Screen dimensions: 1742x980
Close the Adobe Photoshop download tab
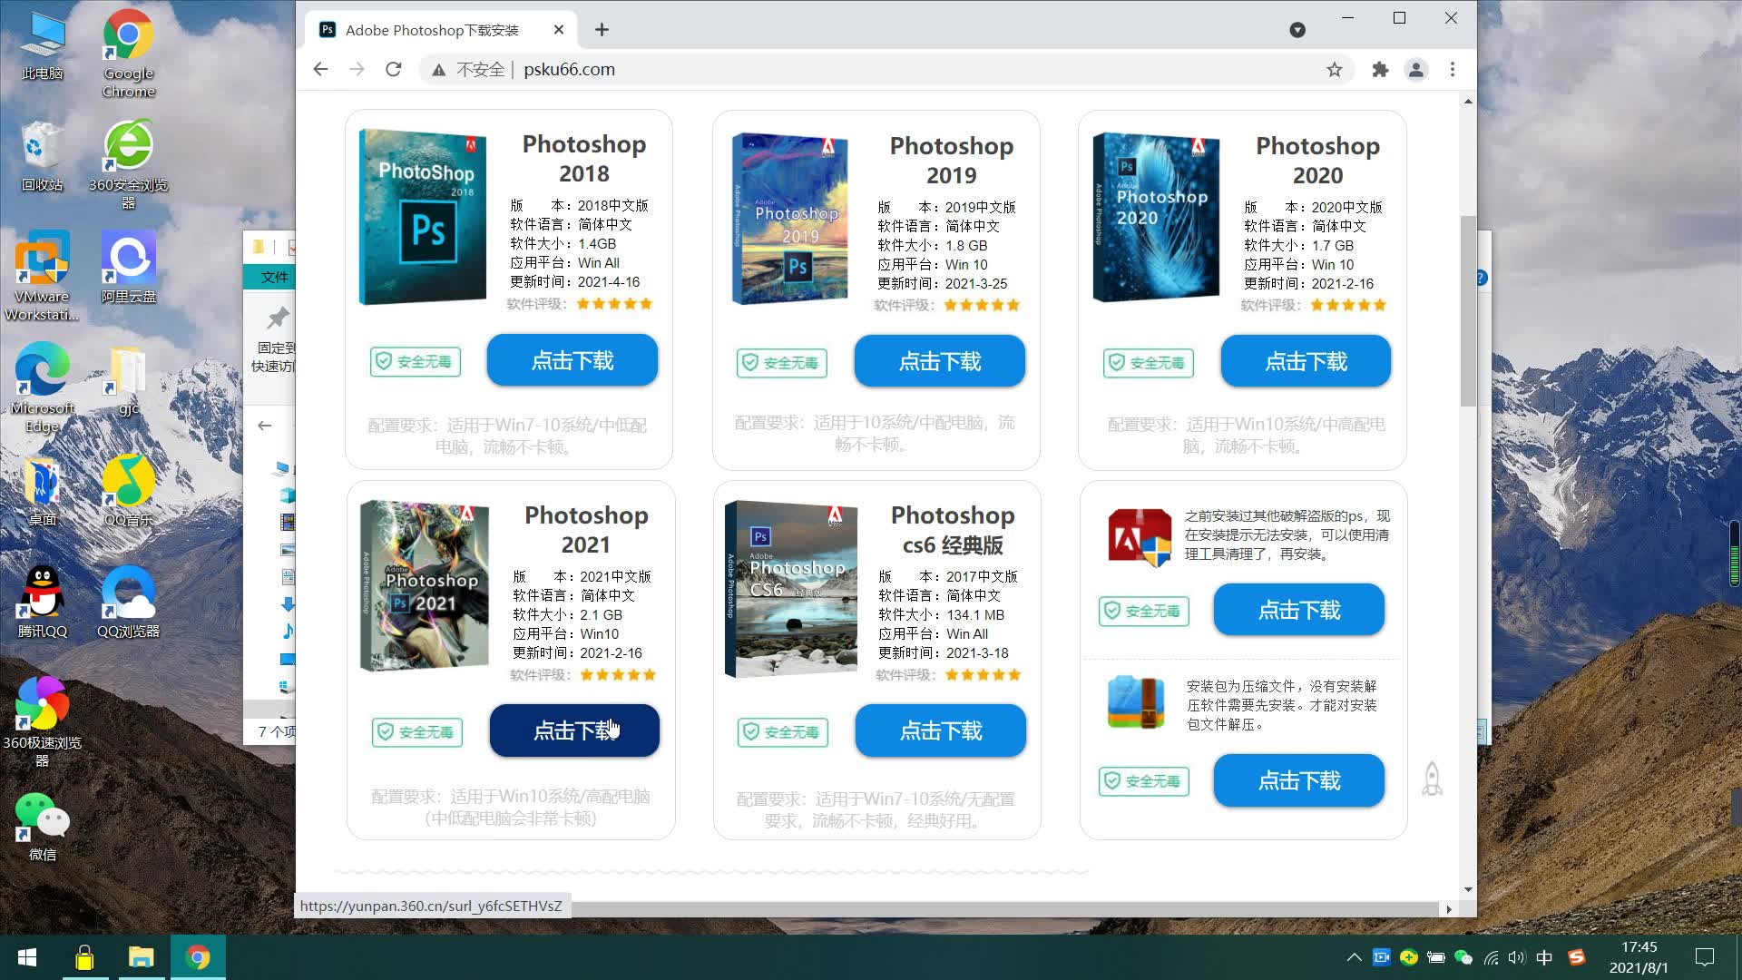coord(559,30)
